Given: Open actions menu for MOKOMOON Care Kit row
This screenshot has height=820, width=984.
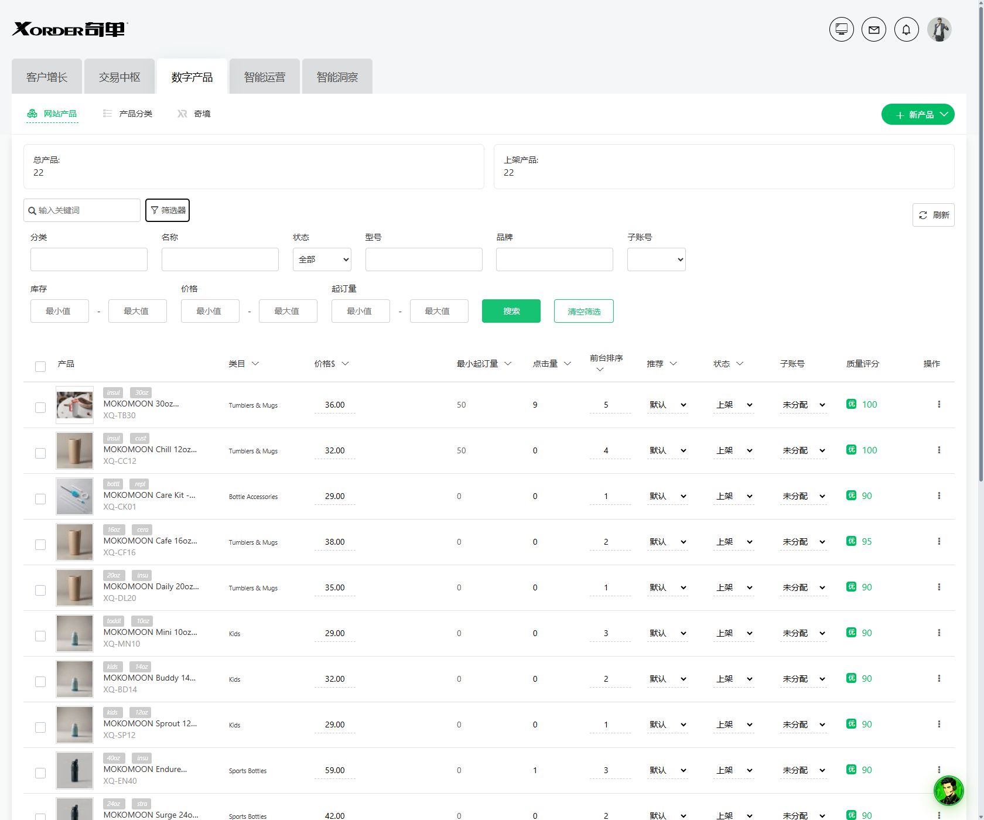Looking at the screenshot, I should [939, 496].
